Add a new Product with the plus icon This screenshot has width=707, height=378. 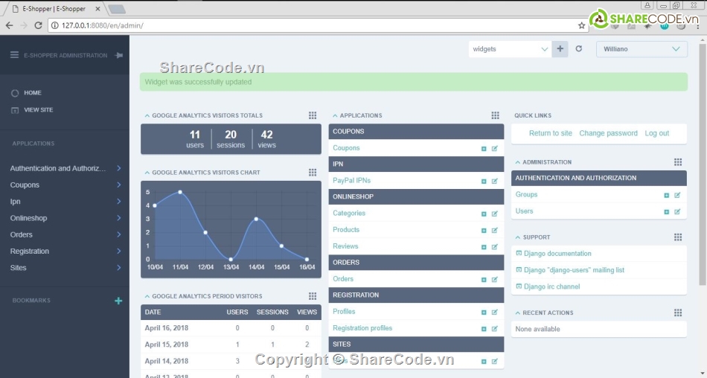click(x=484, y=231)
